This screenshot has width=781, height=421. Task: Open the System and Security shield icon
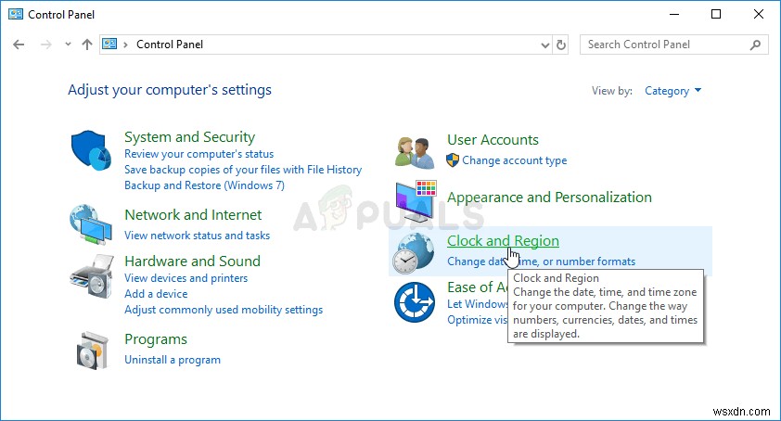coord(91,150)
